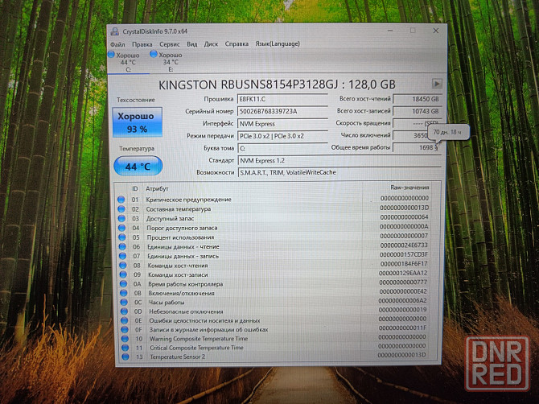
Task: Click status icon for Critical Composite Temperature Time
Action: [x=125, y=348]
